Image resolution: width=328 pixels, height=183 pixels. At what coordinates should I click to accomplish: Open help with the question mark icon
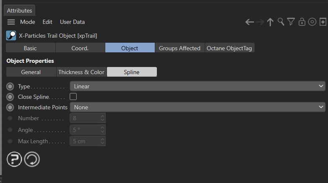pos(14,159)
